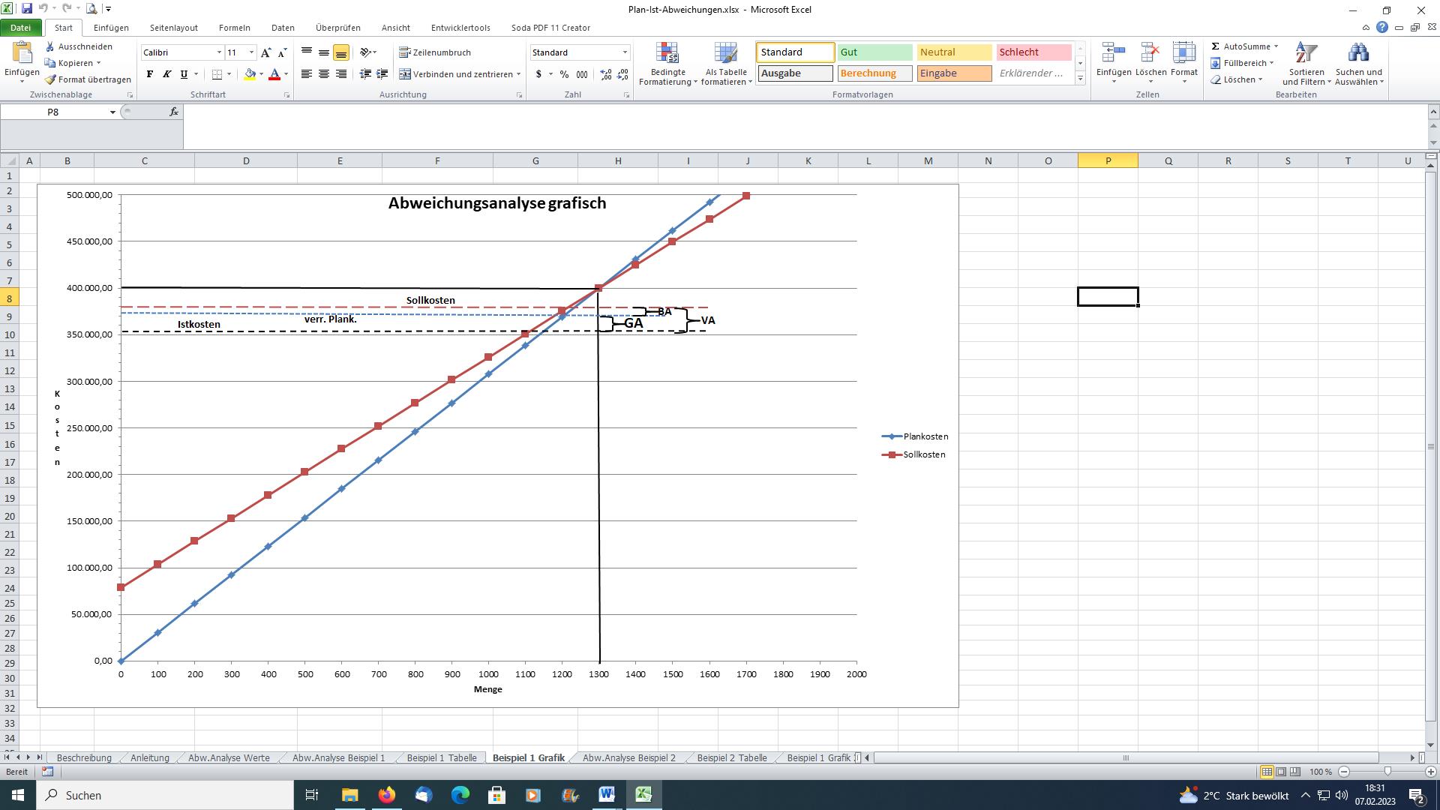This screenshot has height=810, width=1440.
Task: Click the Format painter brush icon
Action: click(x=50, y=79)
